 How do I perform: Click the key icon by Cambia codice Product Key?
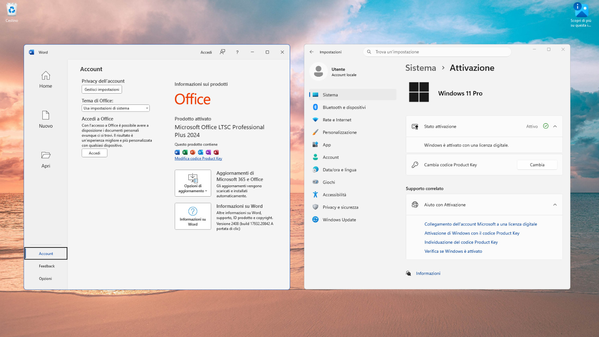pos(415,165)
